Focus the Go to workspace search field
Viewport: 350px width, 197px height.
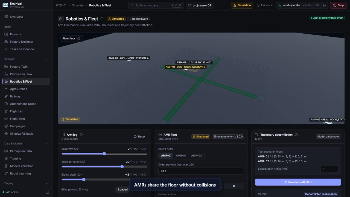coord(156,5)
